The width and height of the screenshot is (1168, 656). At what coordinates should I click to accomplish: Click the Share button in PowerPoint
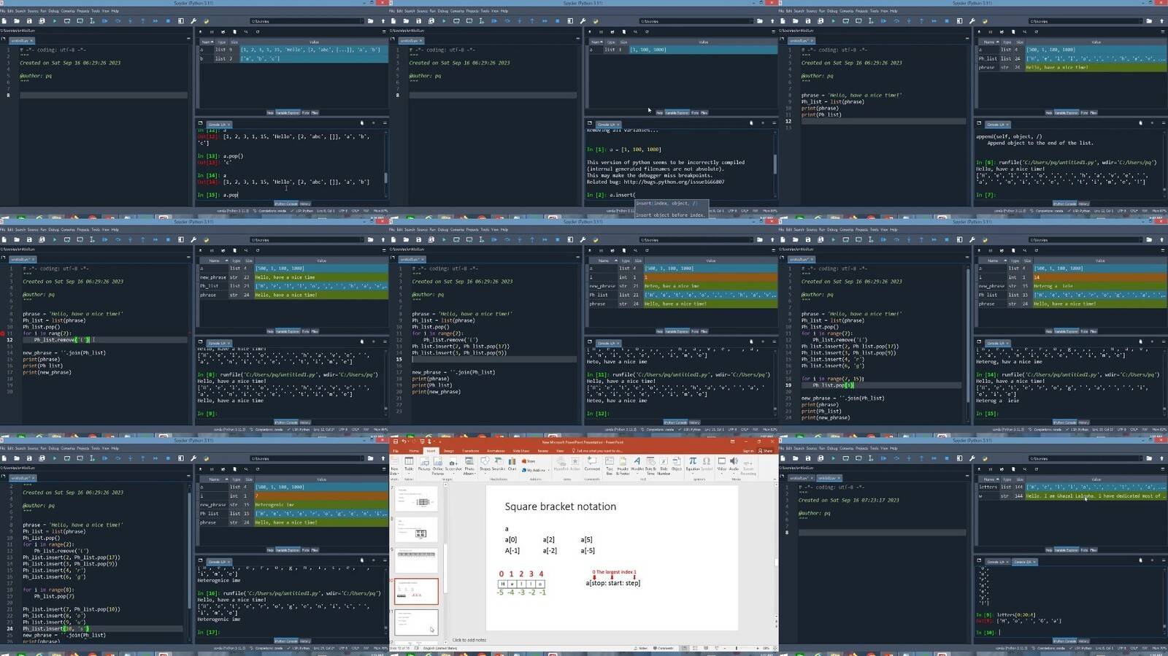point(766,451)
